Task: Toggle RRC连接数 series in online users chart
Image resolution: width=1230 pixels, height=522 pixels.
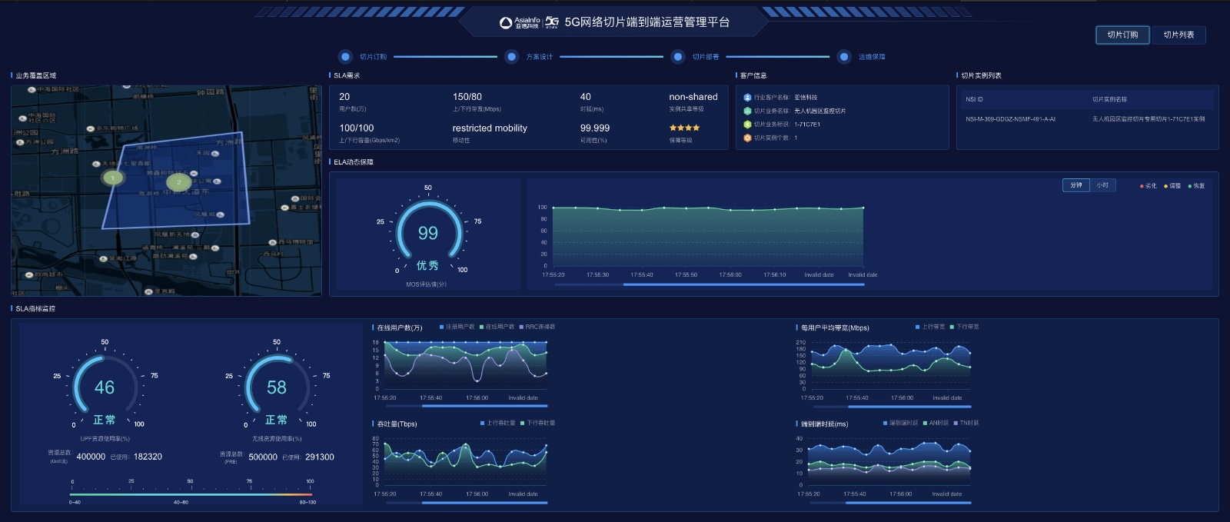Action: pos(537,327)
